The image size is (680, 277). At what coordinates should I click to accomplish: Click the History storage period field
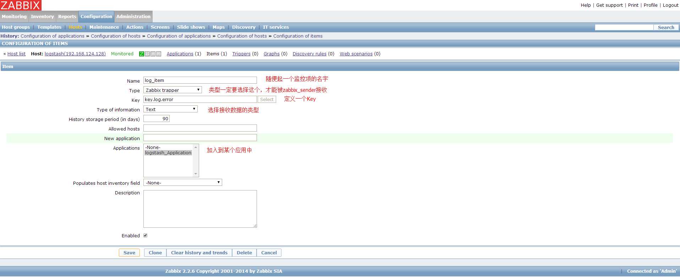click(x=157, y=118)
